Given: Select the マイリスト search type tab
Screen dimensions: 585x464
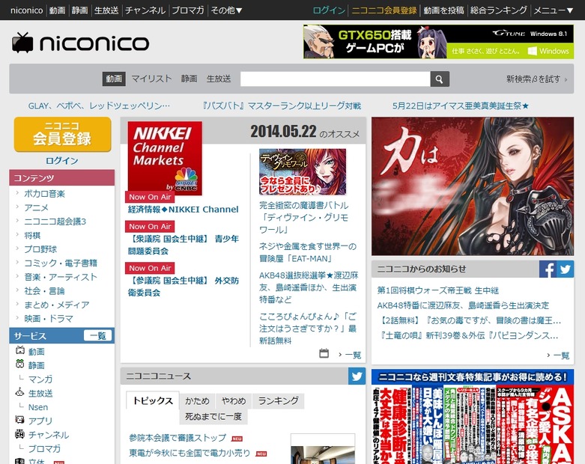Looking at the screenshot, I should (x=151, y=79).
